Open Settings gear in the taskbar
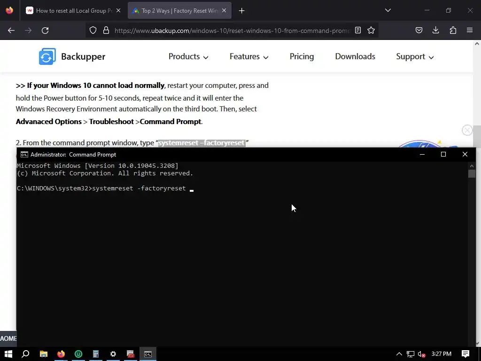 click(113, 354)
